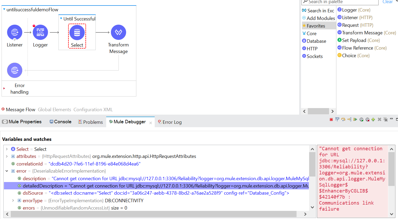
Task: Select the Database Select component
Action: (77, 33)
